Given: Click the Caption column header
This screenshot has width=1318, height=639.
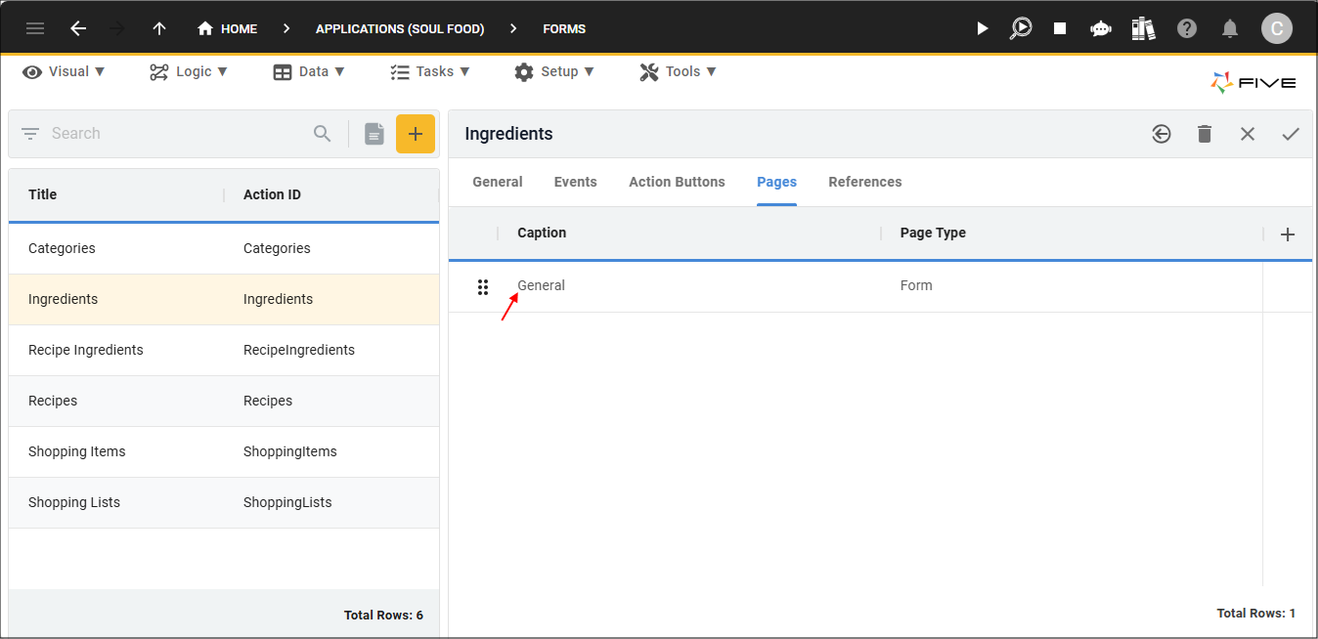Looking at the screenshot, I should coord(542,233).
